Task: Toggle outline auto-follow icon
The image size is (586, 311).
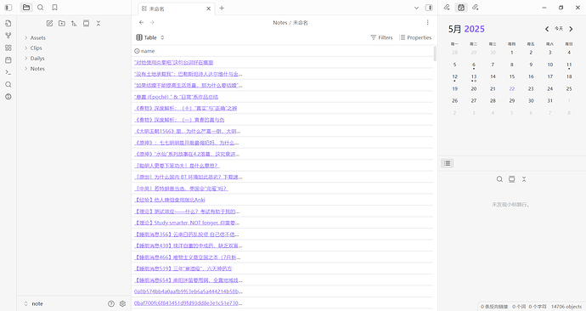Action: point(511,179)
